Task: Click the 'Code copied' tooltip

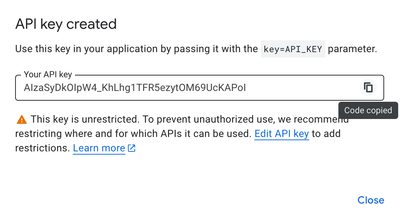Action: [368, 110]
